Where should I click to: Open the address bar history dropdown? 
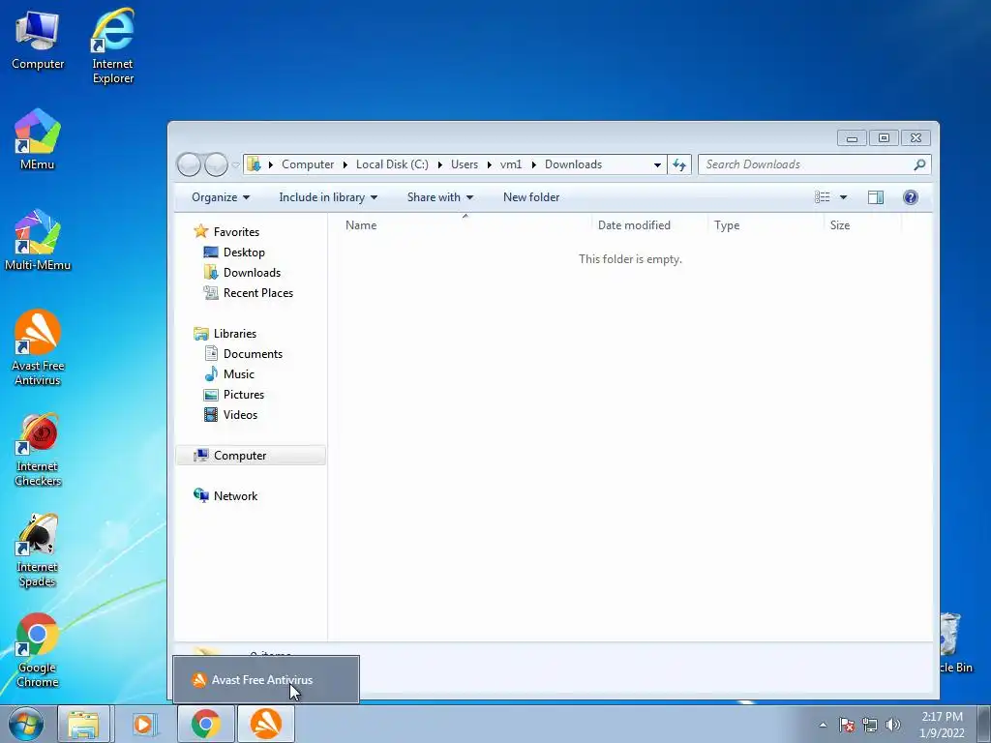[x=657, y=164]
